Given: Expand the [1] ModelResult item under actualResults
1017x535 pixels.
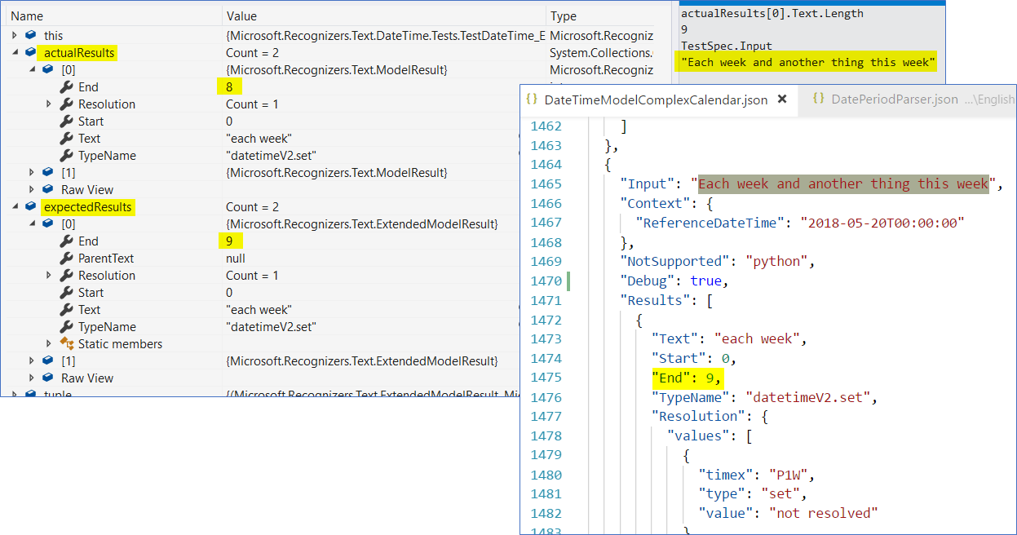Looking at the screenshot, I should click(x=32, y=172).
